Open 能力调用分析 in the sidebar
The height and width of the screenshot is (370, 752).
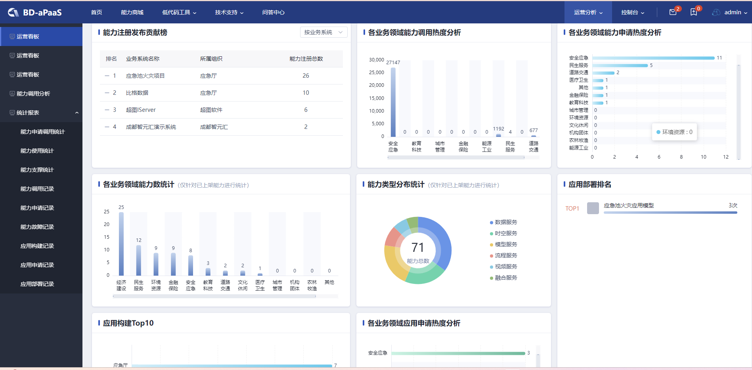[41, 94]
